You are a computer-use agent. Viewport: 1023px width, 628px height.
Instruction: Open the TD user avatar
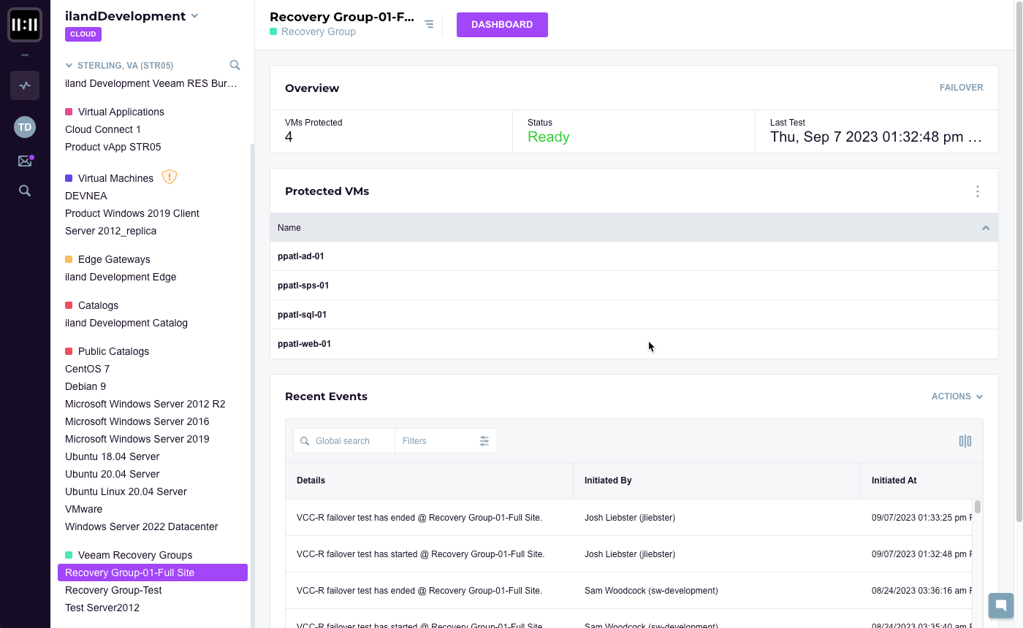click(25, 127)
